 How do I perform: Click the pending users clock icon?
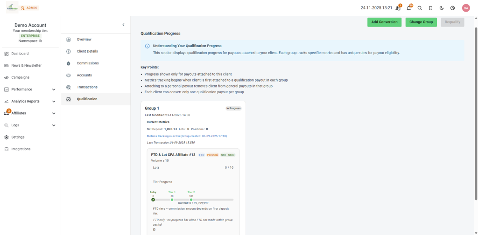pos(398,8)
